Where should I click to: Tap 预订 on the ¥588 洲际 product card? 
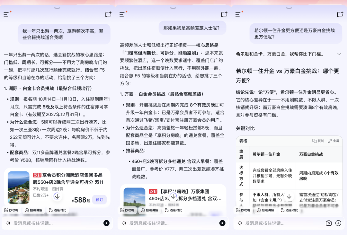99,200
